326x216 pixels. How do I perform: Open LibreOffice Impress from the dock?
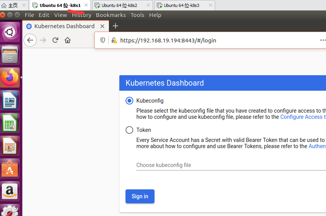tap(10, 146)
